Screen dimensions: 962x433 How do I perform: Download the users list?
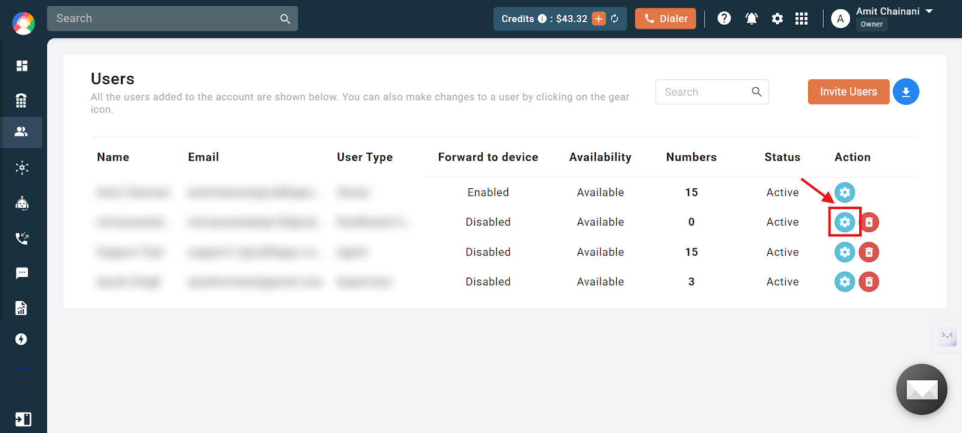coord(906,92)
